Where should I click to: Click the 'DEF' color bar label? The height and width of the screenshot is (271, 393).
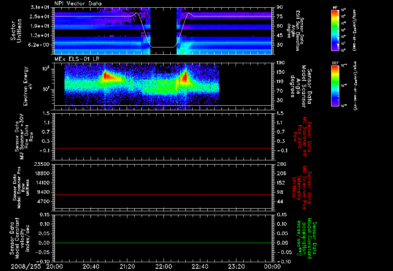coord(335,63)
